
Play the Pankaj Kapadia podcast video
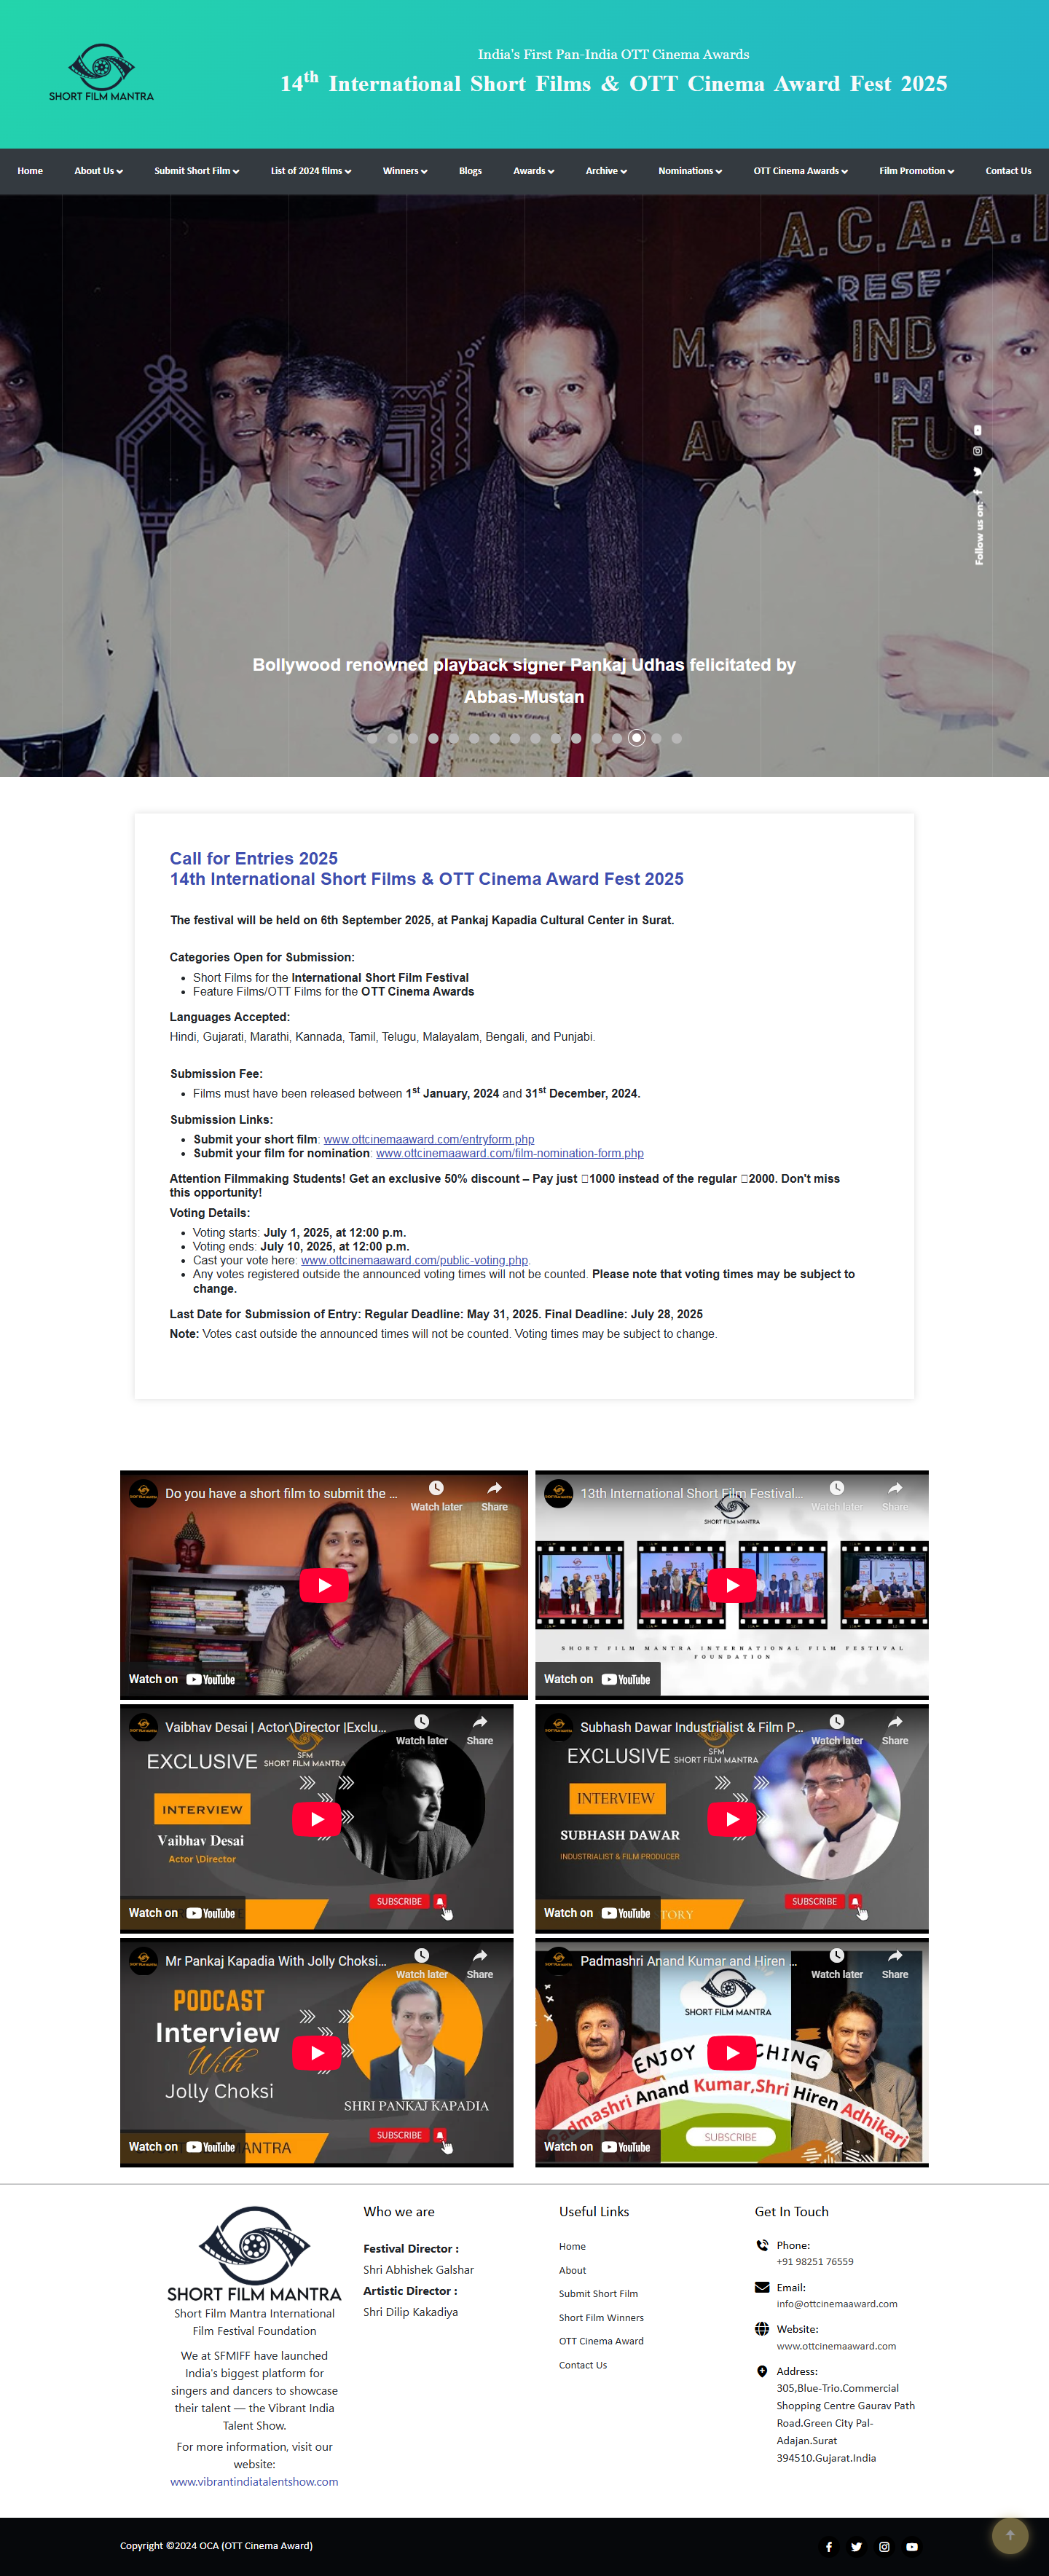[x=317, y=2053]
